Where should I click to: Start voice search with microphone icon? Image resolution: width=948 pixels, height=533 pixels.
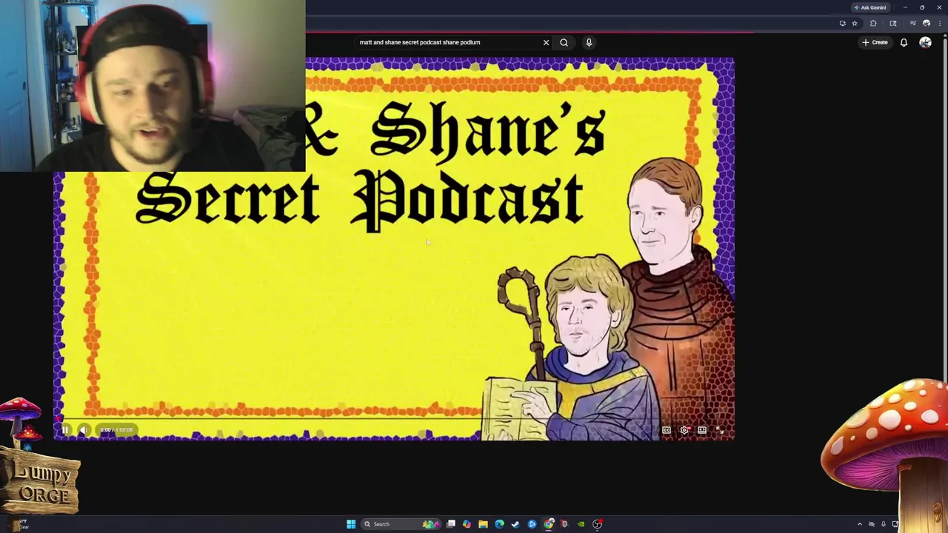pyautogui.click(x=589, y=42)
